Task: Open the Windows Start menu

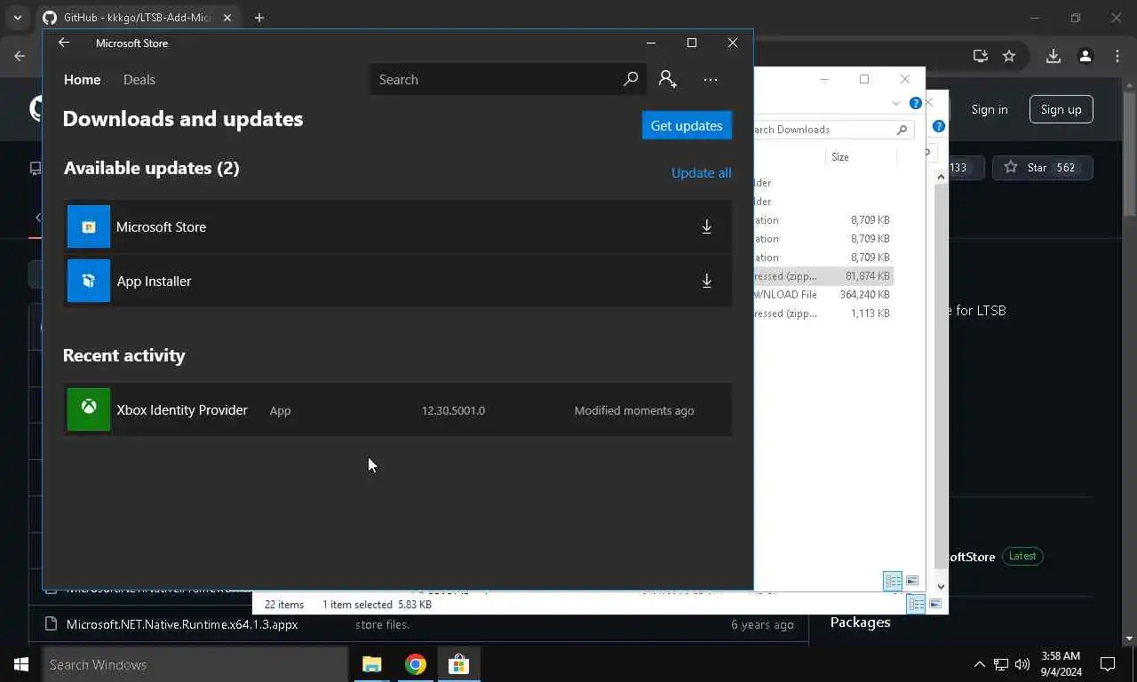Action: (x=21, y=664)
